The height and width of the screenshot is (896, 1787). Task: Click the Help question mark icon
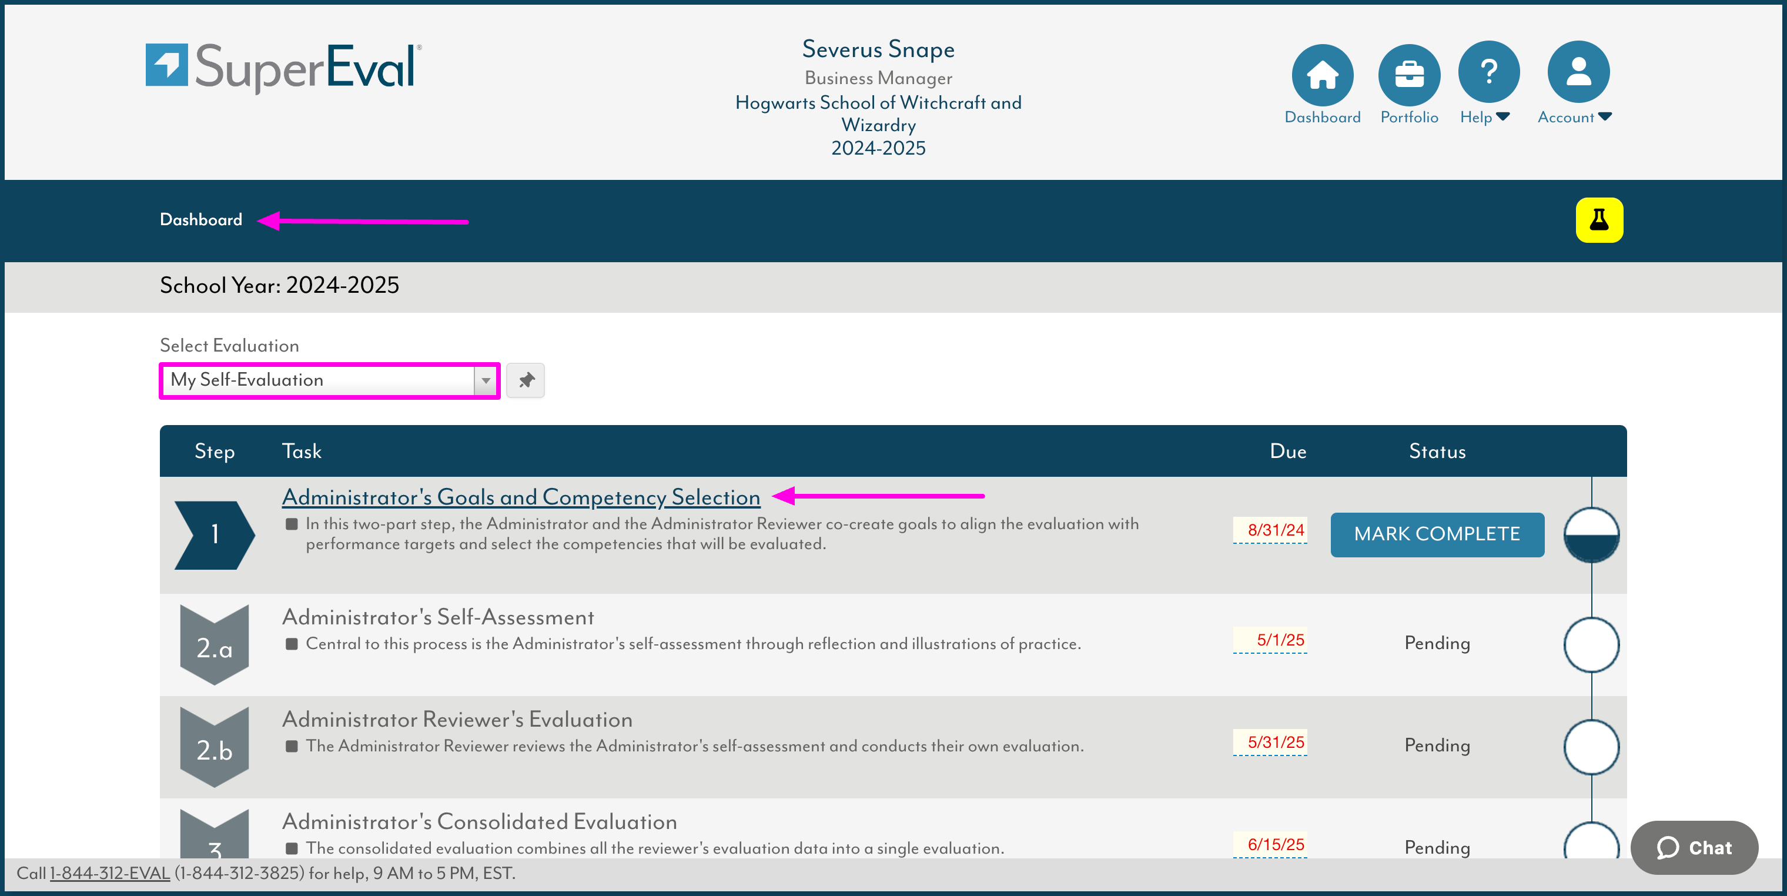pyautogui.click(x=1489, y=72)
